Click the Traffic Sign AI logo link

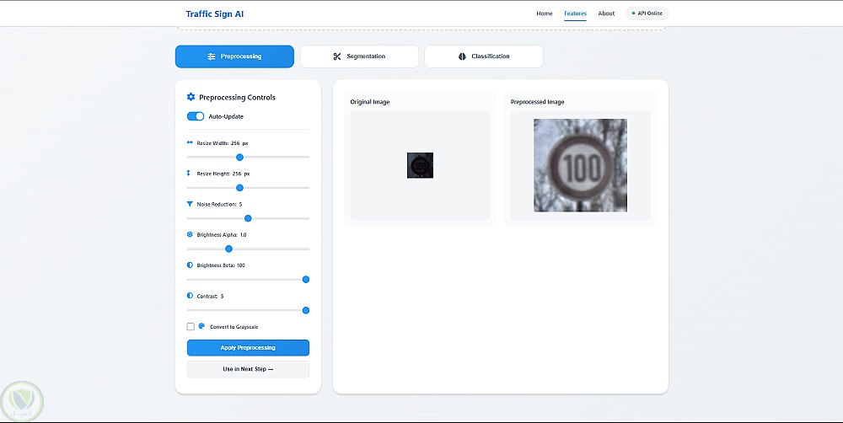(214, 14)
